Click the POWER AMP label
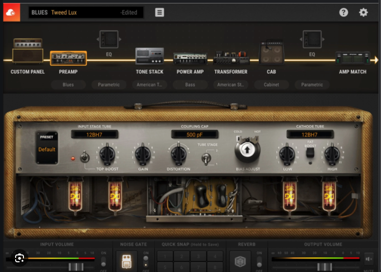The height and width of the screenshot is (272, 381). tap(190, 72)
